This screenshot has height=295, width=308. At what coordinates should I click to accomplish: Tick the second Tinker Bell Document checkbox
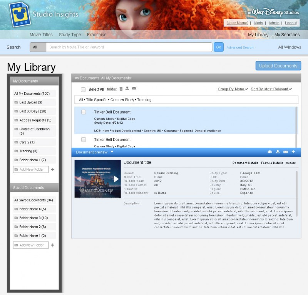pos(84,139)
